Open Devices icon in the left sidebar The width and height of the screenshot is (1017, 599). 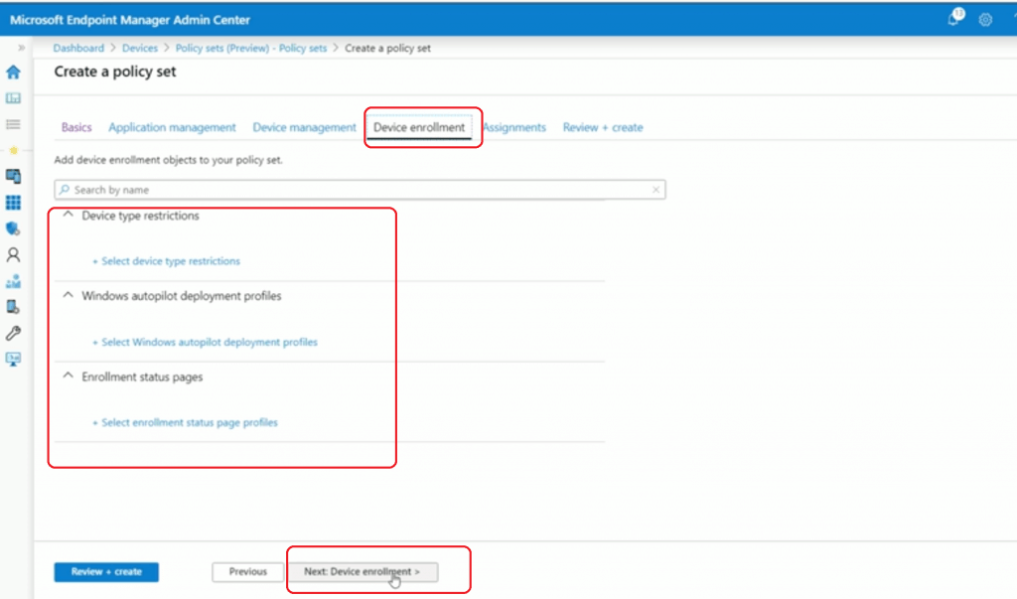[13, 177]
